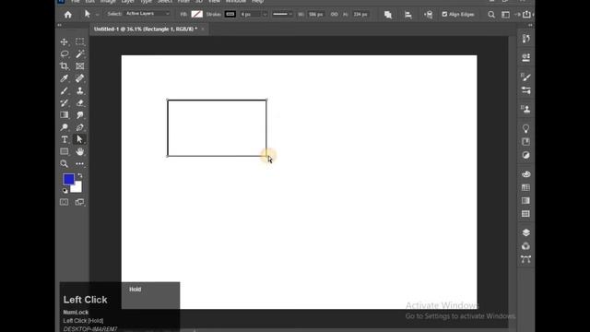Screen dimensions: 590x332
Task: Open the stroke width dropdown arrow
Action: tap(265, 15)
